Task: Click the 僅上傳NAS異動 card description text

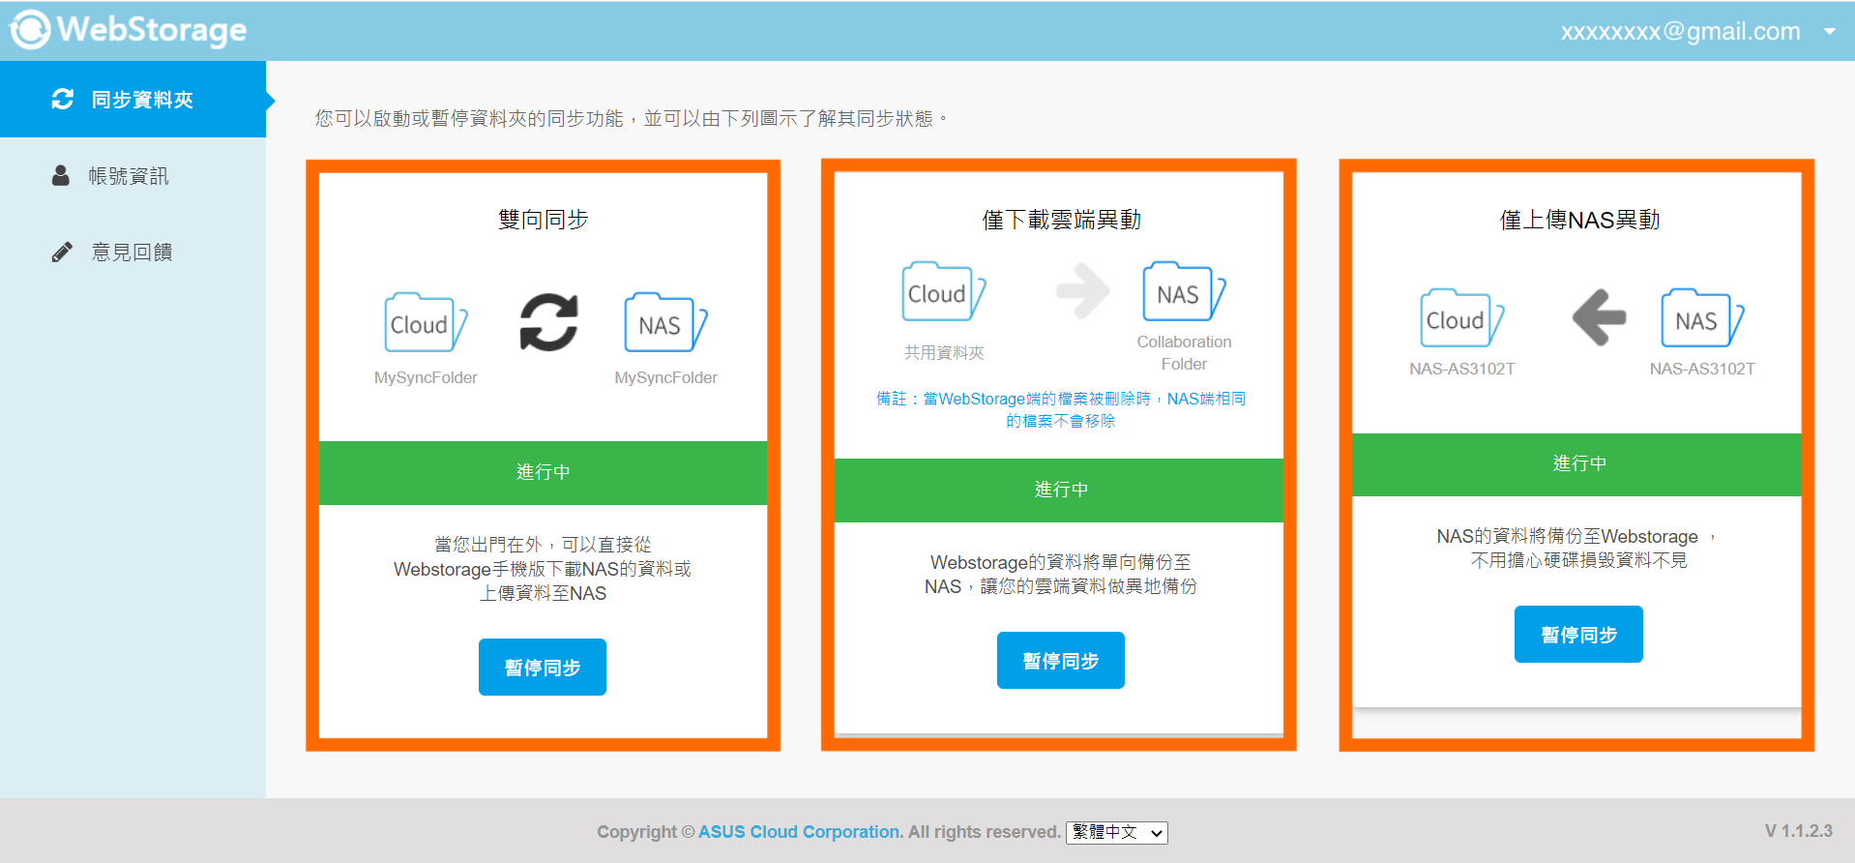Action: coord(1577,548)
